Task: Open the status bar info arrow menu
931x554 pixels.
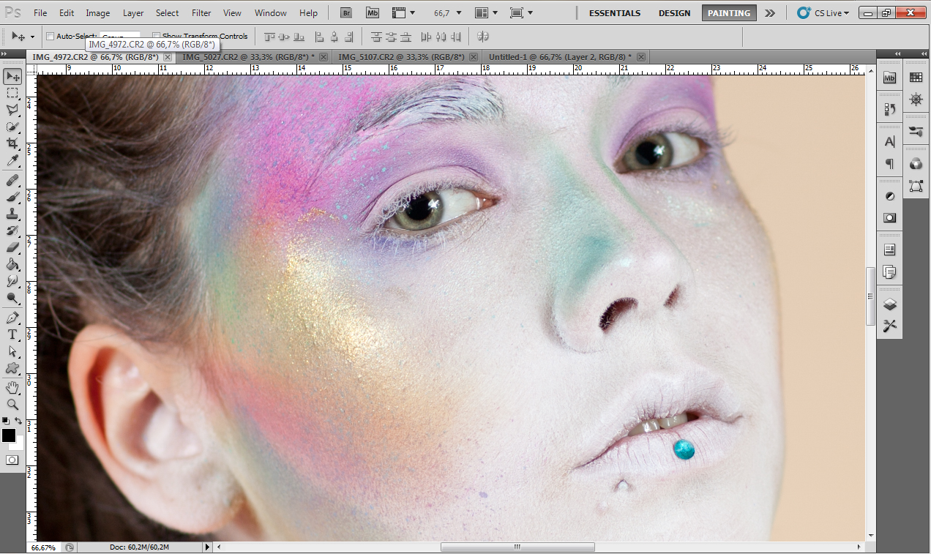Action: coord(207,547)
